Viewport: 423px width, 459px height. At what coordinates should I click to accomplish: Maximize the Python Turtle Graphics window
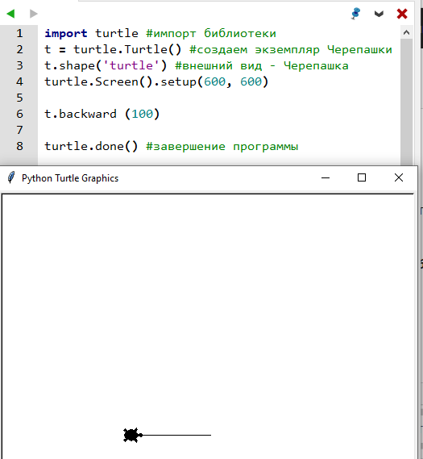pyautogui.click(x=362, y=177)
